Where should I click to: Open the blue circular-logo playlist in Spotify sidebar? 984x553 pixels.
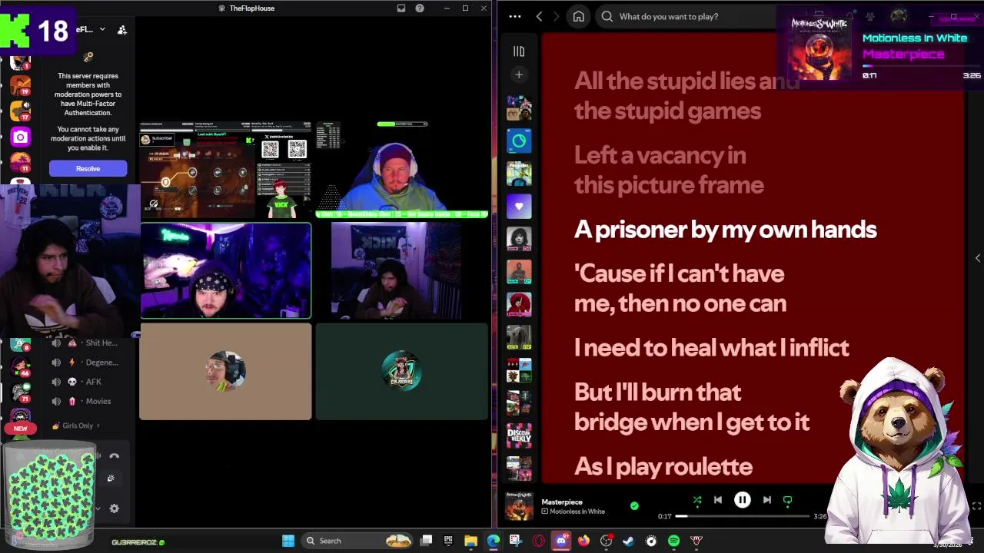pos(519,141)
